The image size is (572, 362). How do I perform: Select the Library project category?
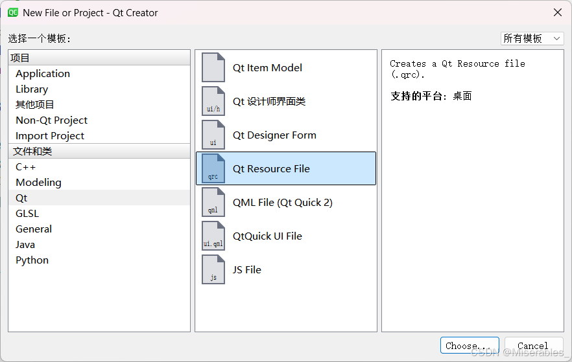coord(99,89)
